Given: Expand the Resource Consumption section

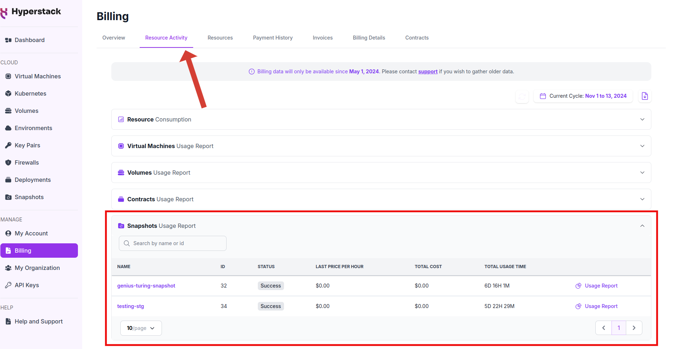Looking at the screenshot, I should tap(381, 119).
